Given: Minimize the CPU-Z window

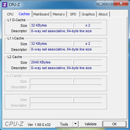Looking at the screenshot, I should point(101,3).
